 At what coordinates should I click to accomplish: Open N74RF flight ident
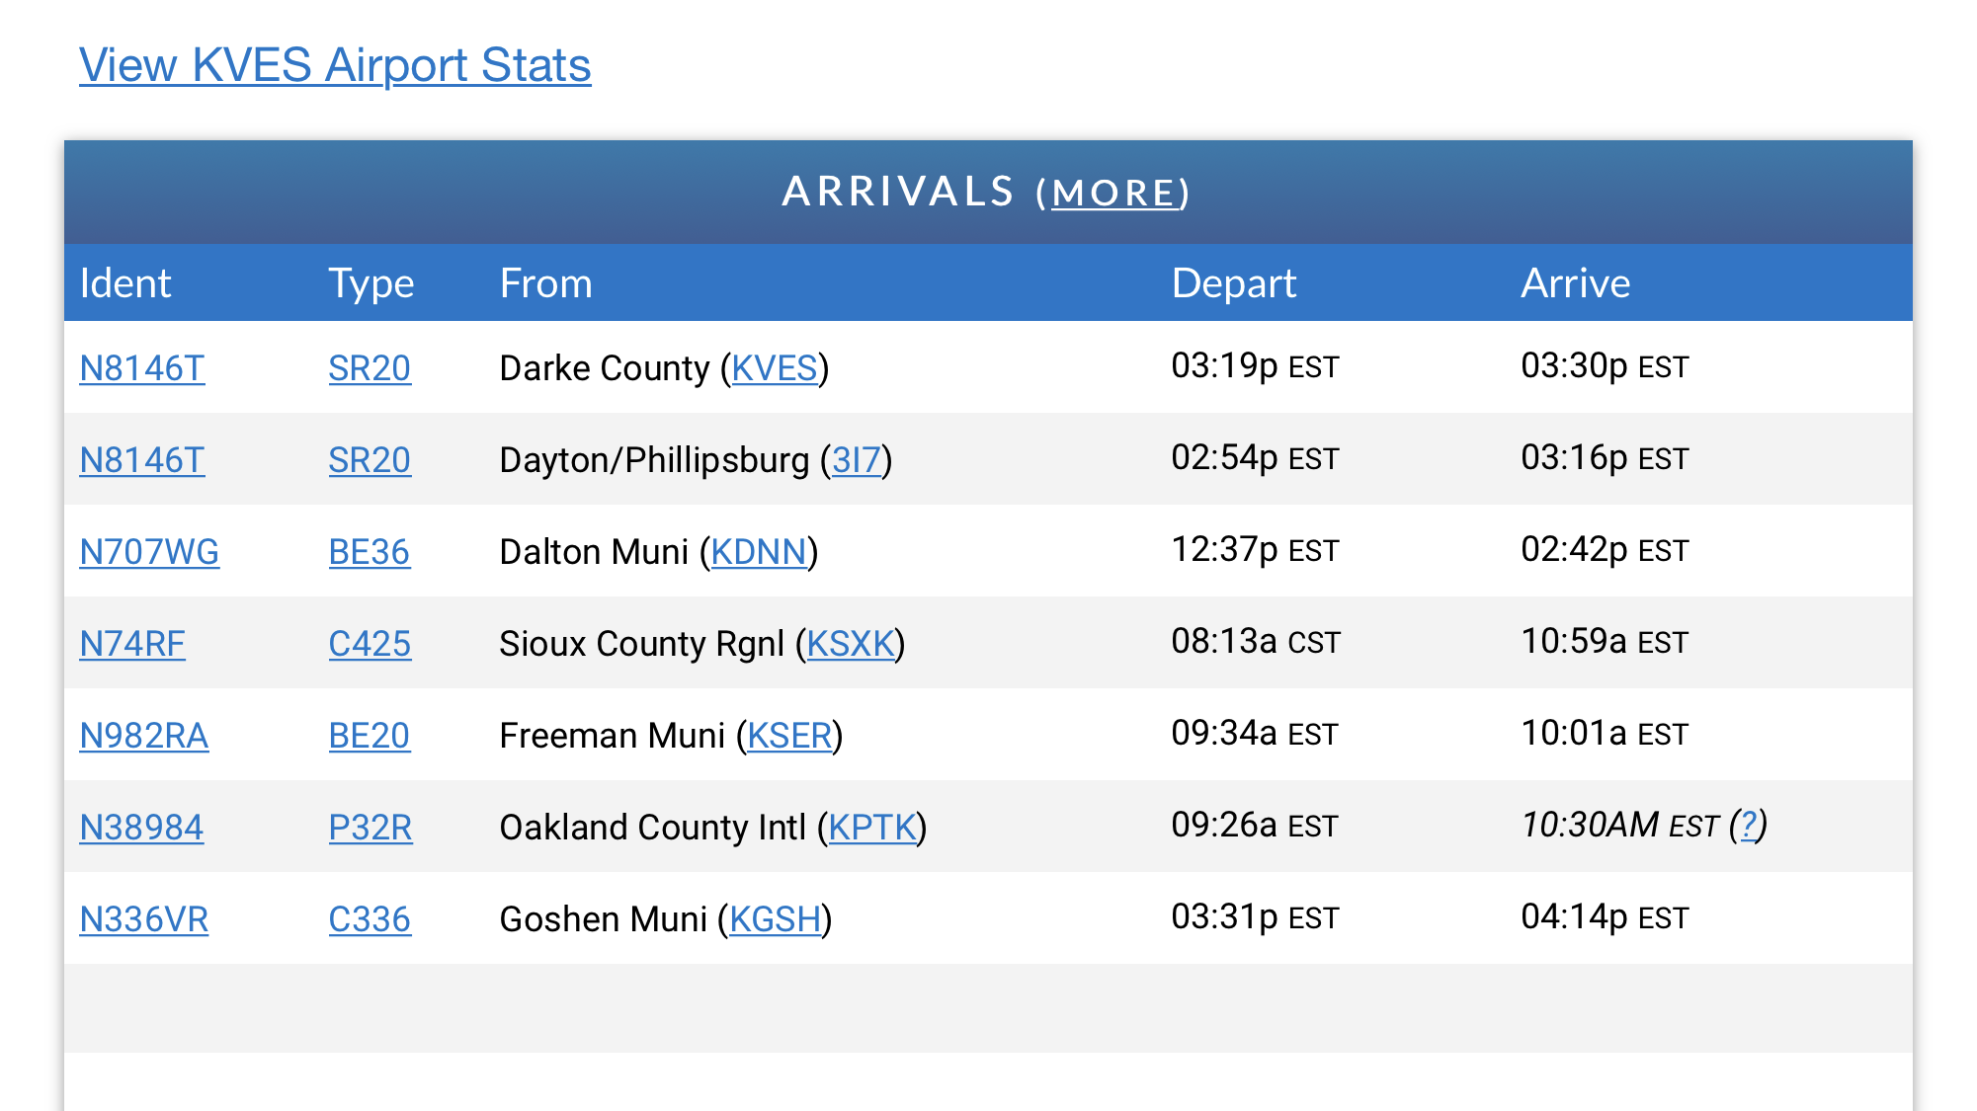pos(132,644)
